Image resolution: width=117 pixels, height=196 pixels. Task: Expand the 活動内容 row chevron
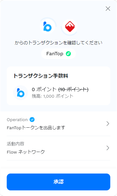108,148
